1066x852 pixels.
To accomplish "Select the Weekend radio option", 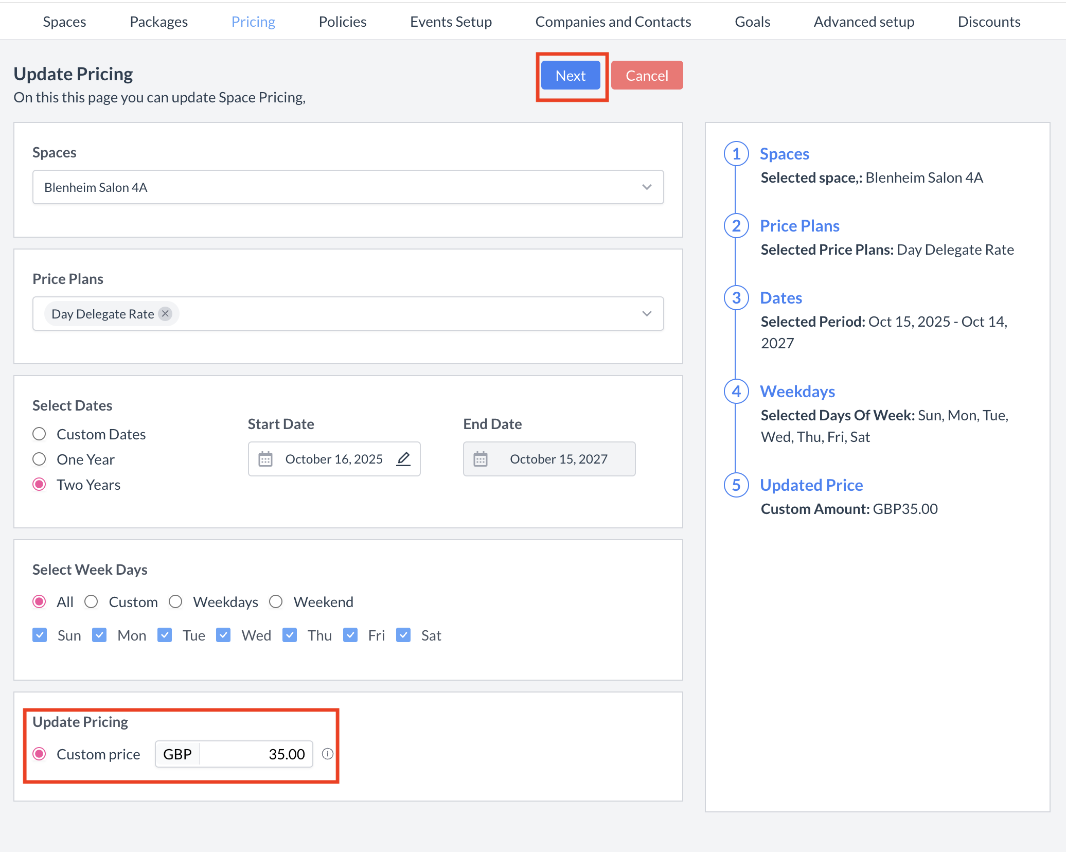I will (x=276, y=602).
